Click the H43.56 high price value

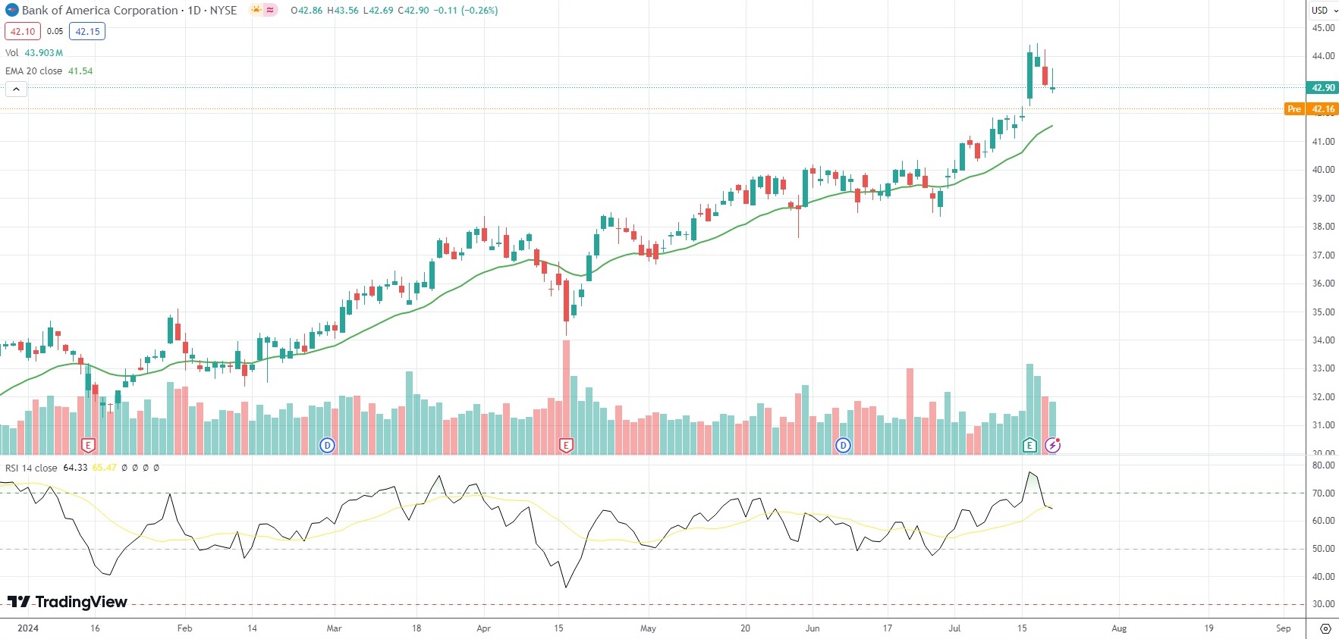(x=343, y=11)
